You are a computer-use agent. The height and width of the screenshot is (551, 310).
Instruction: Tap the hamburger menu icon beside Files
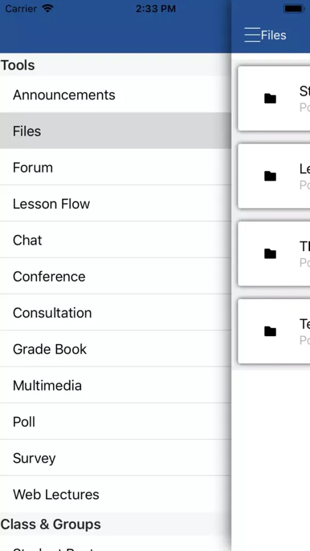[252, 35]
